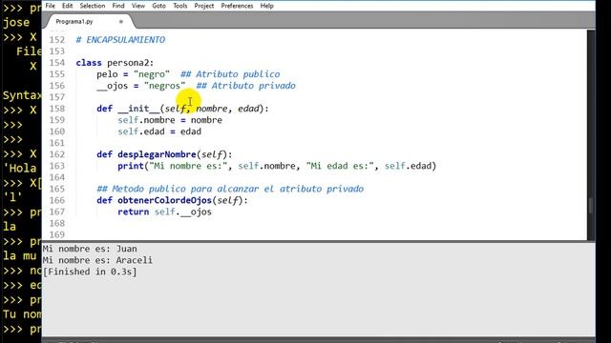
Task: Click '[Finished in 0.3s]' build output
Action: [90, 272]
